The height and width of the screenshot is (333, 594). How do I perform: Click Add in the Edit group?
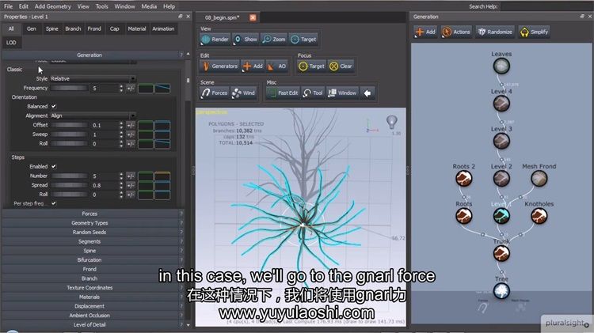[253, 66]
